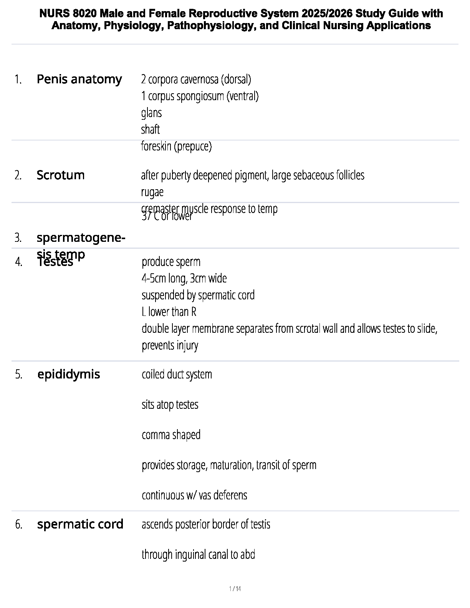Click the 'Penis anatomy' term heading
470x608 pixels.
[x=79, y=79]
